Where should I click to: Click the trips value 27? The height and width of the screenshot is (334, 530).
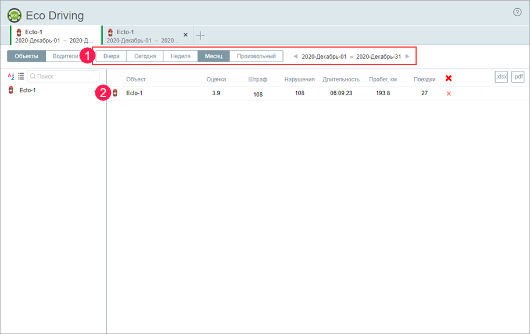click(425, 93)
